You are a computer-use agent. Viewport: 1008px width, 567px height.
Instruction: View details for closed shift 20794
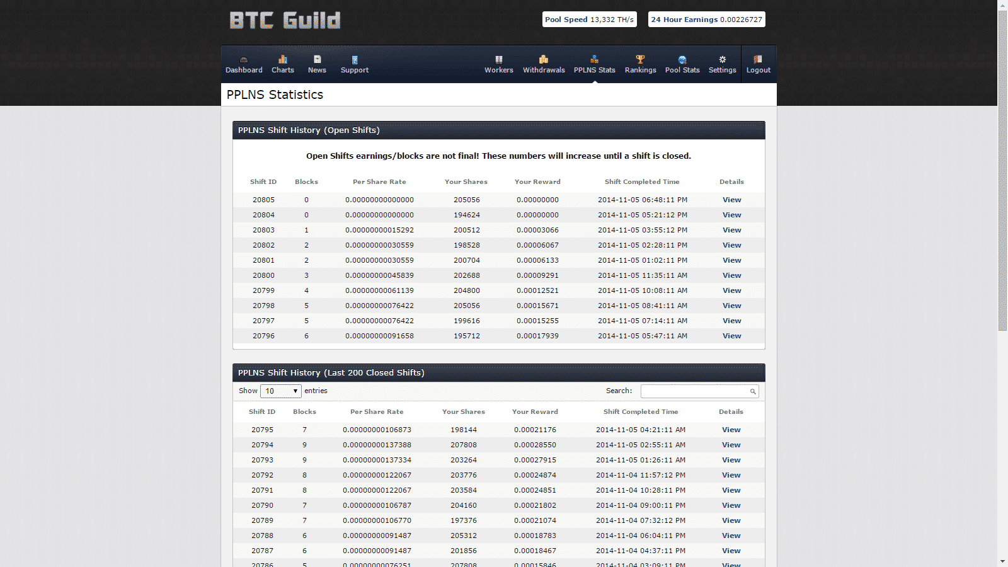coord(731,445)
